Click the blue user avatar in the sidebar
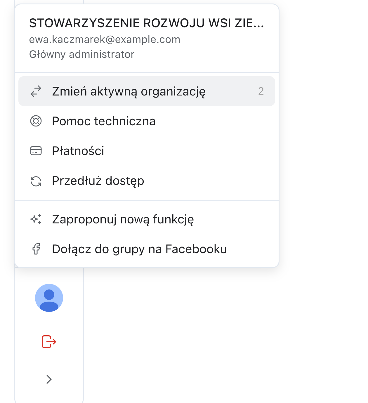The width and height of the screenshot is (368, 403). [x=49, y=298]
